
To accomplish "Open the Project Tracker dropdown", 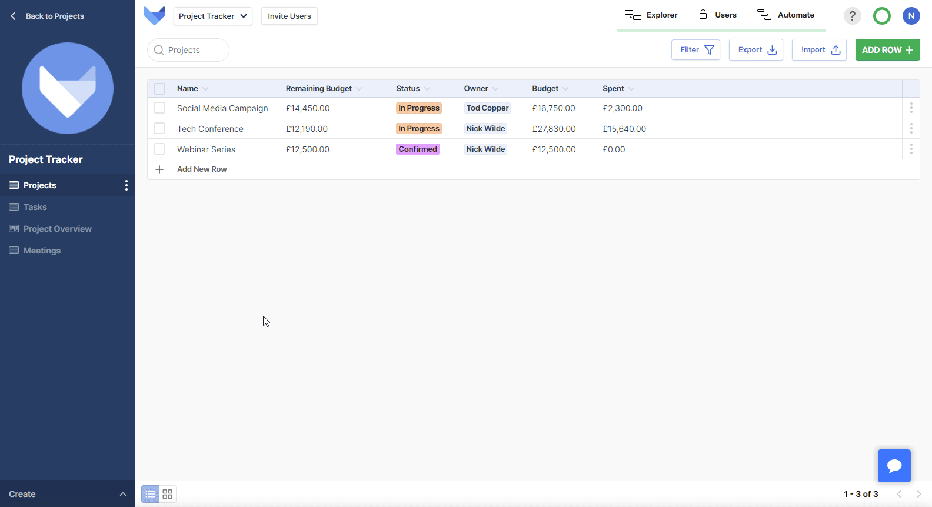I will click(212, 16).
